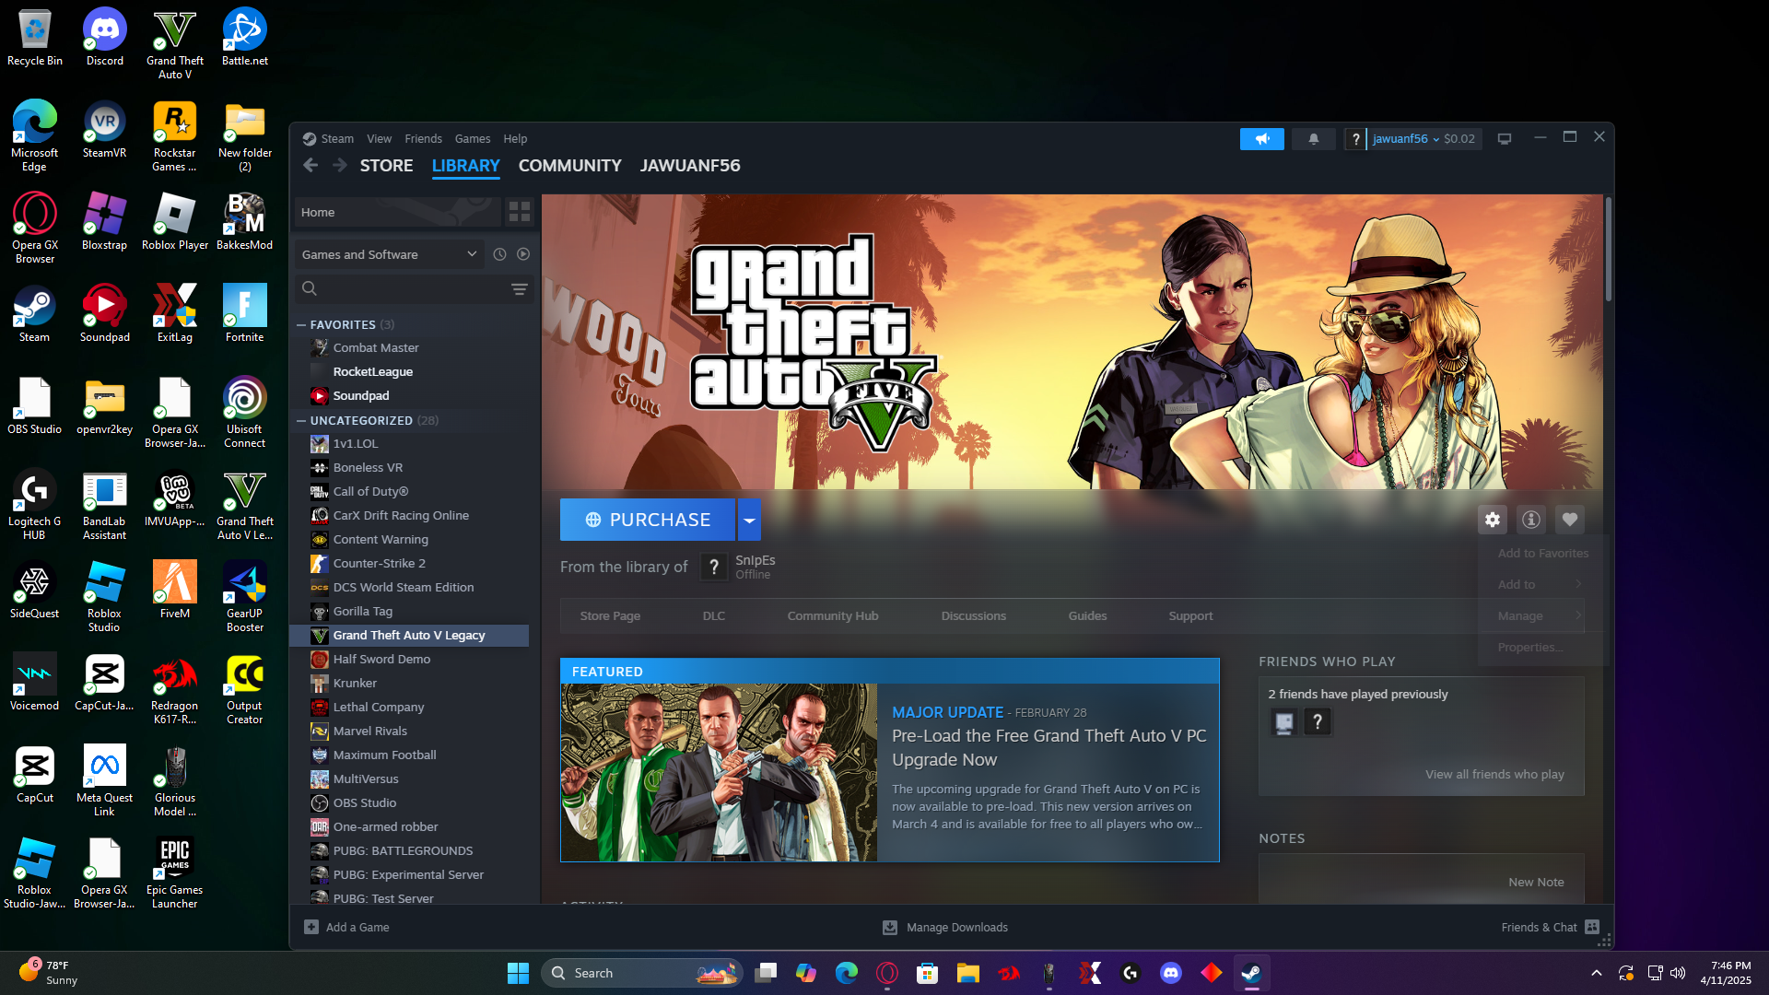Open Games and Software filter dropdown

pos(389,254)
